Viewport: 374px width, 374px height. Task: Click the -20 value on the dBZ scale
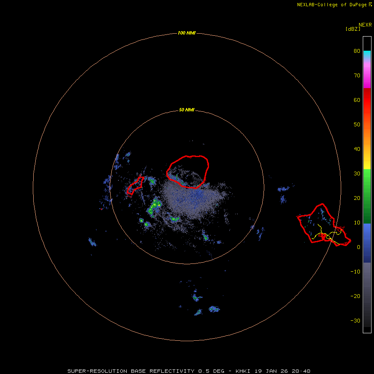pos(355,296)
